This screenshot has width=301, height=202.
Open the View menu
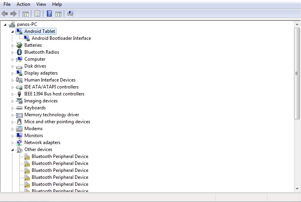(x=41, y=4)
